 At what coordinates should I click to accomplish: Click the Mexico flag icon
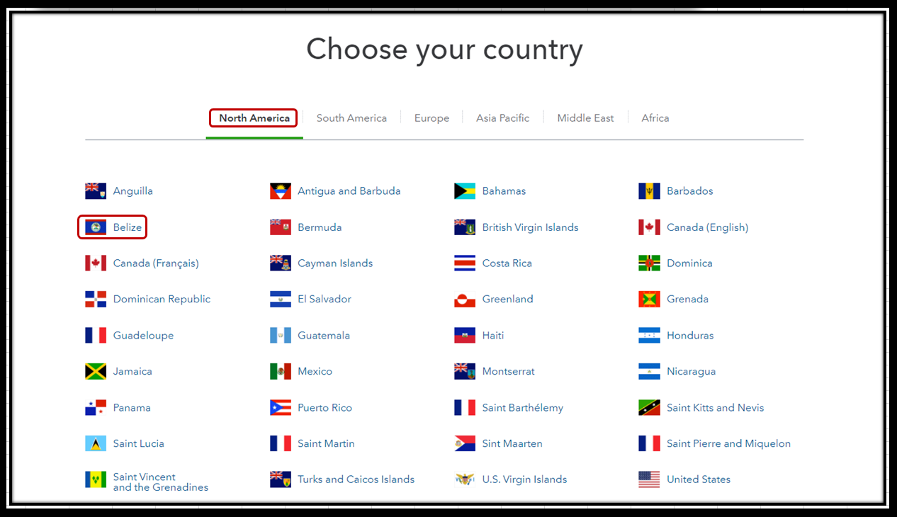tap(281, 371)
